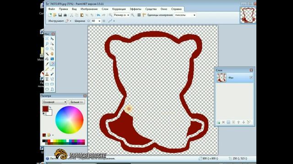Select the Rectangle Select tool
Screen dimensions: 293x164
coord(47,39)
